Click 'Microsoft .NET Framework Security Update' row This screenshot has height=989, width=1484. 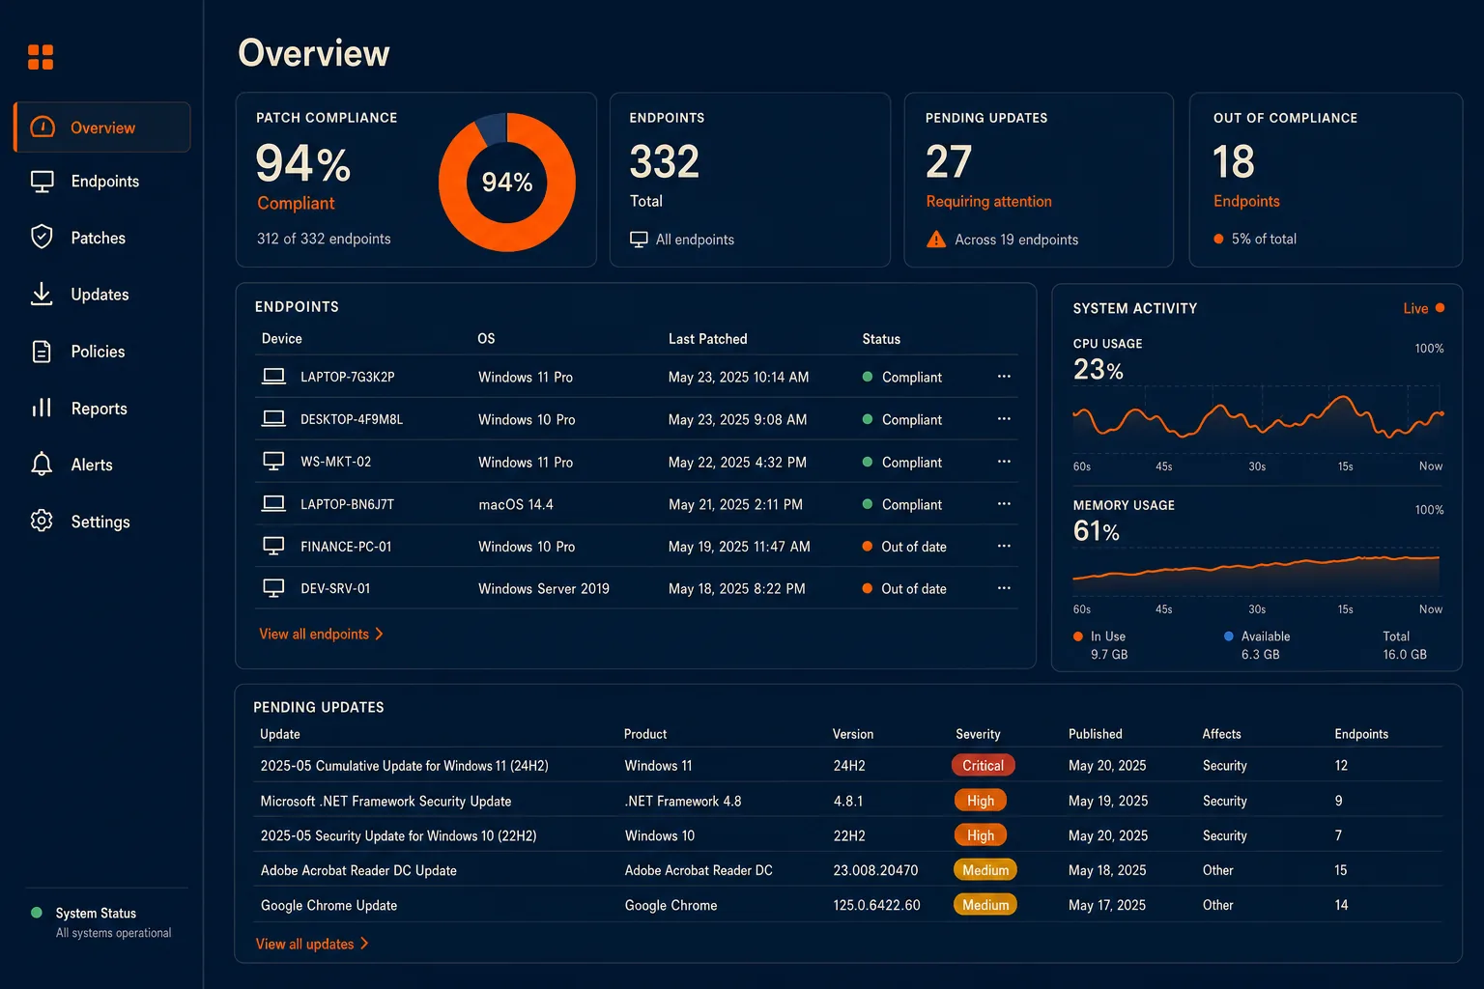[x=848, y=801]
